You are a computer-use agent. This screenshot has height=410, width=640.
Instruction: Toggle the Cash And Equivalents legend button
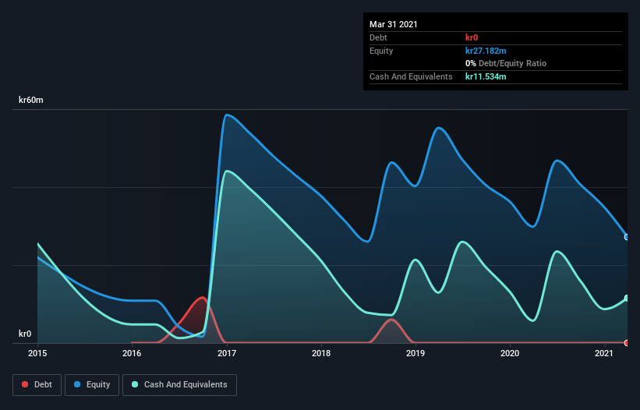pyautogui.click(x=179, y=385)
